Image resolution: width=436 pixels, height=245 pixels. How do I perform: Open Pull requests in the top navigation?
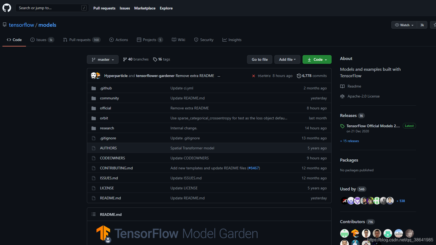pos(104,8)
